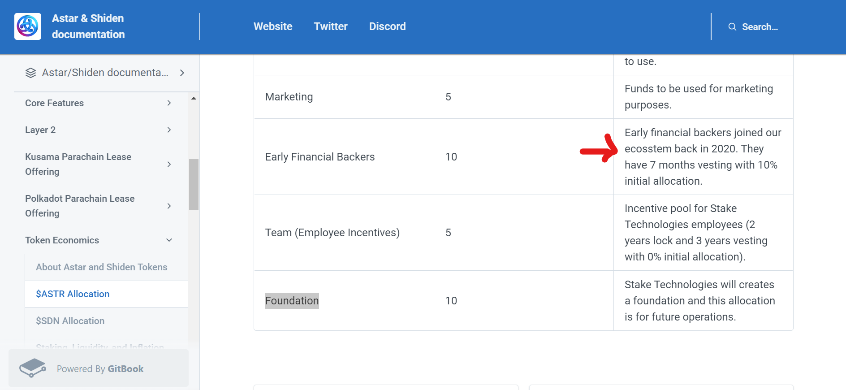Expand Astar/Shiden documentation chevron
Image resolution: width=846 pixels, height=390 pixels.
coord(182,73)
